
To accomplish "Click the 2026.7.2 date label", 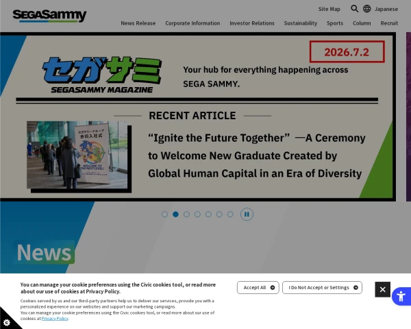I will point(347,51).
